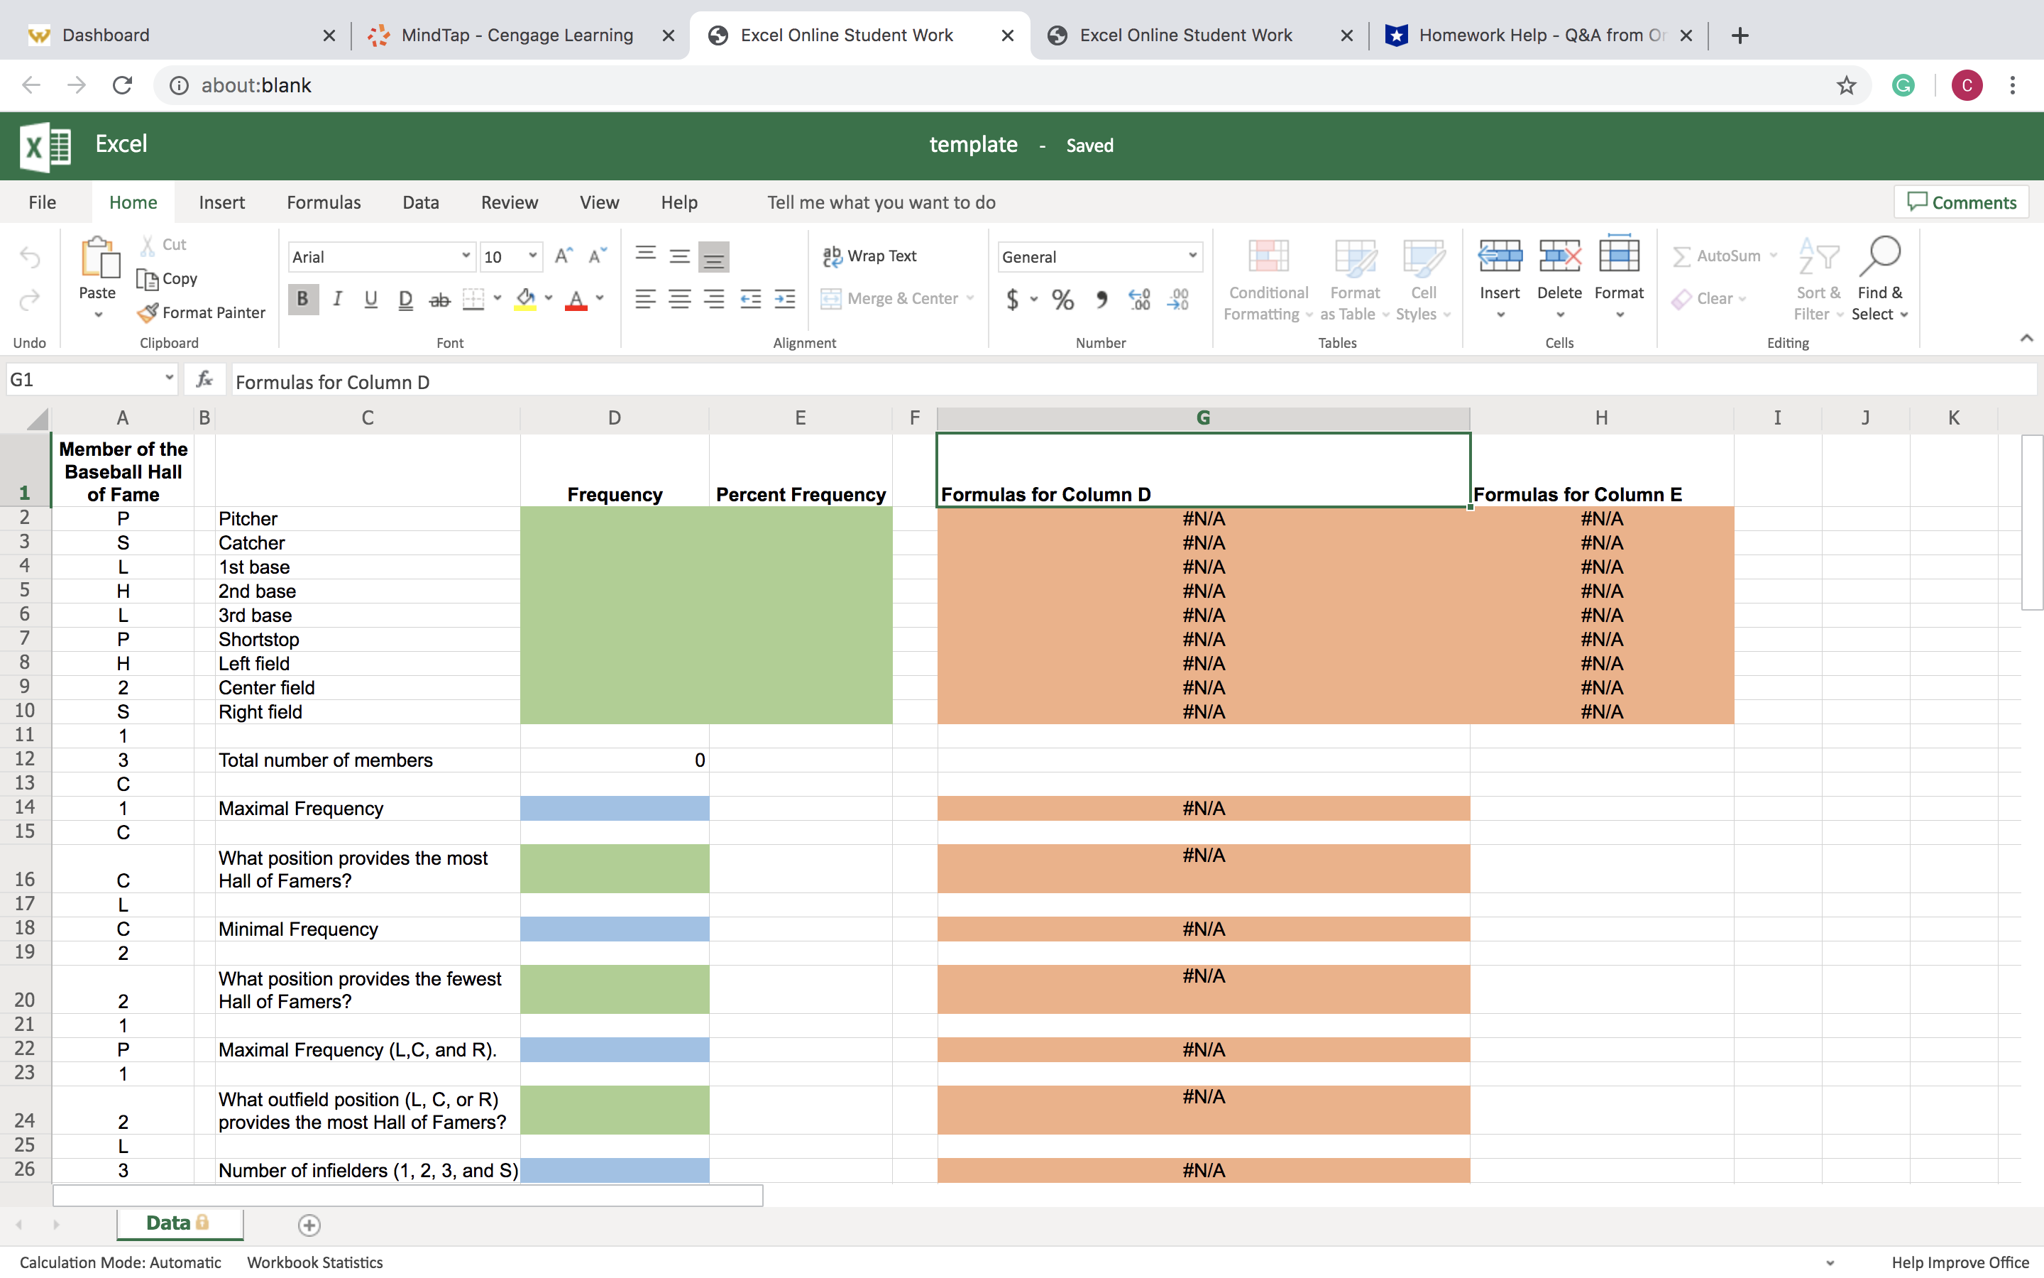This screenshot has width=2044, height=1278.
Task: Toggle Bold formatting
Action: coord(303,299)
